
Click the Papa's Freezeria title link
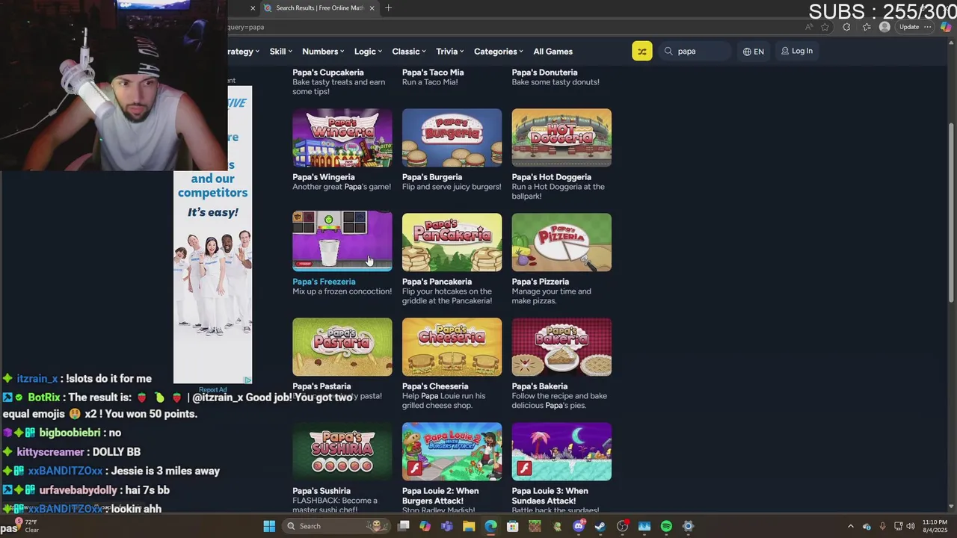pos(324,282)
